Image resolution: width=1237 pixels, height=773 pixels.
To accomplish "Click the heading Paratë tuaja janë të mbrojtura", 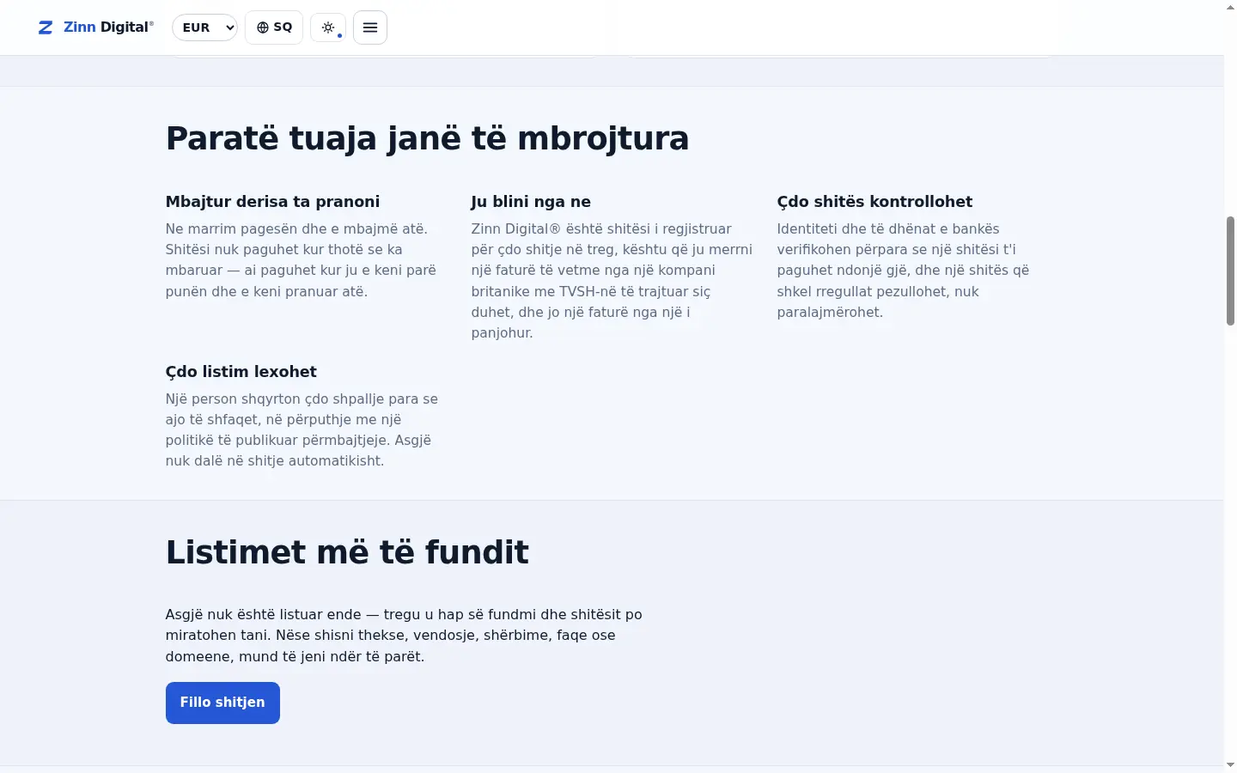I will (x=427, y=138).
